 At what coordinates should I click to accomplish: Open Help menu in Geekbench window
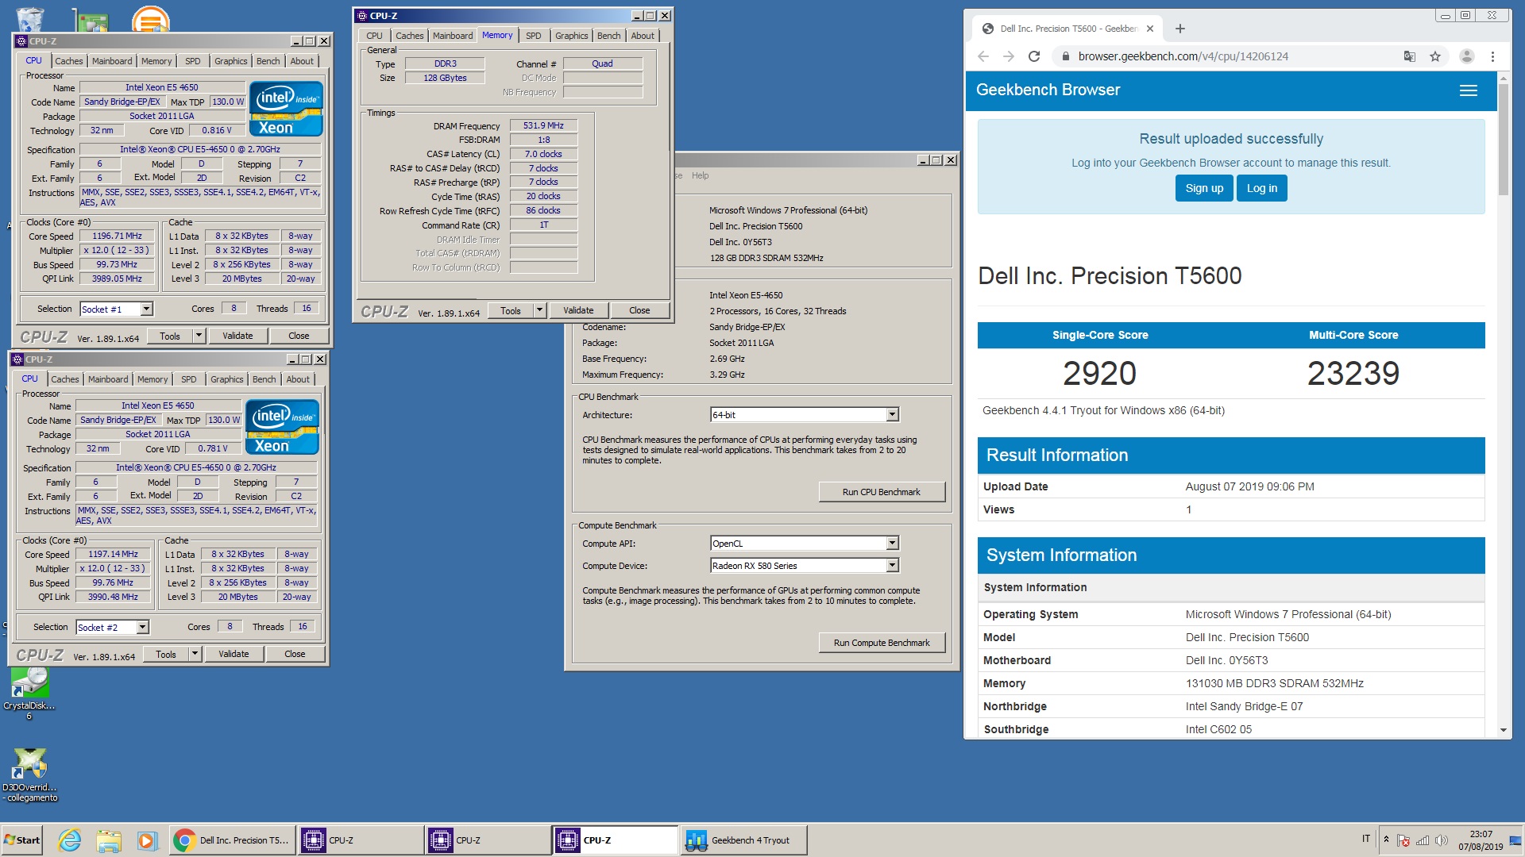coord(700,175)
